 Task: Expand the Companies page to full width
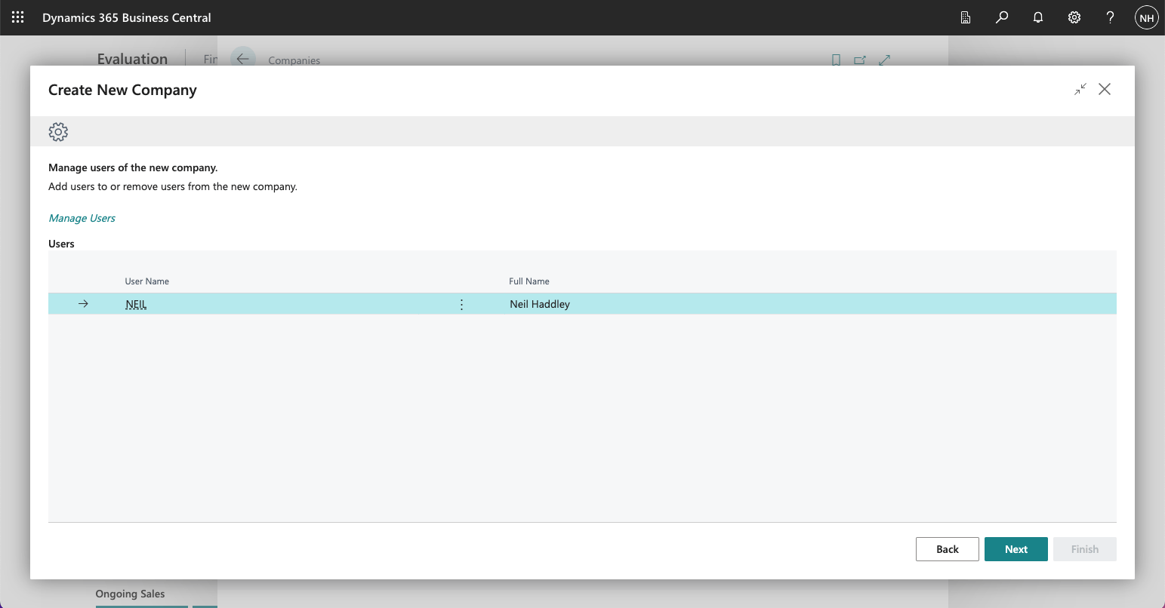[x=885, y=60]
